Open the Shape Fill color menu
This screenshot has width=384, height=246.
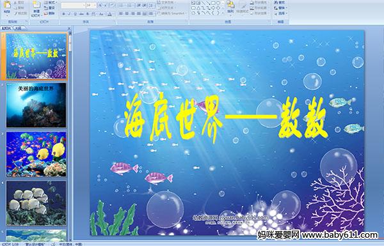pyautogui.click(x=259, y=3)
